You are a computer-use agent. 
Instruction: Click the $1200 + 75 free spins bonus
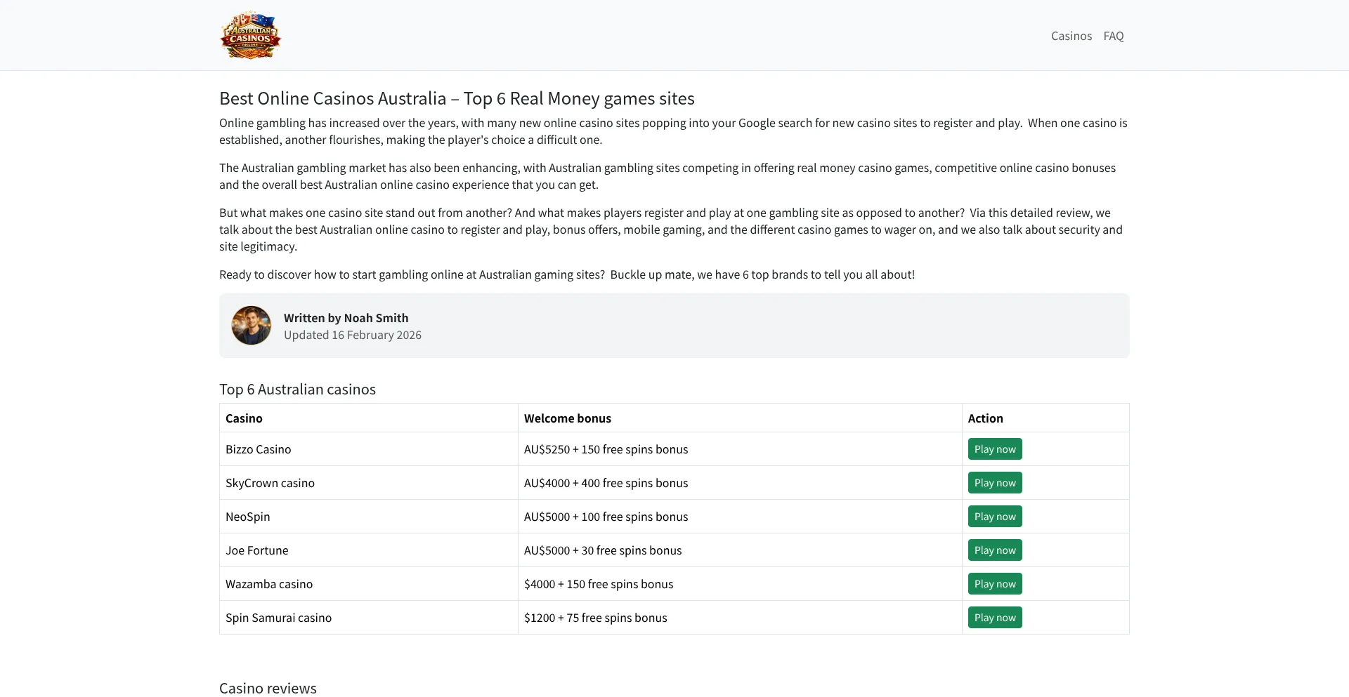tap(596, 618)
